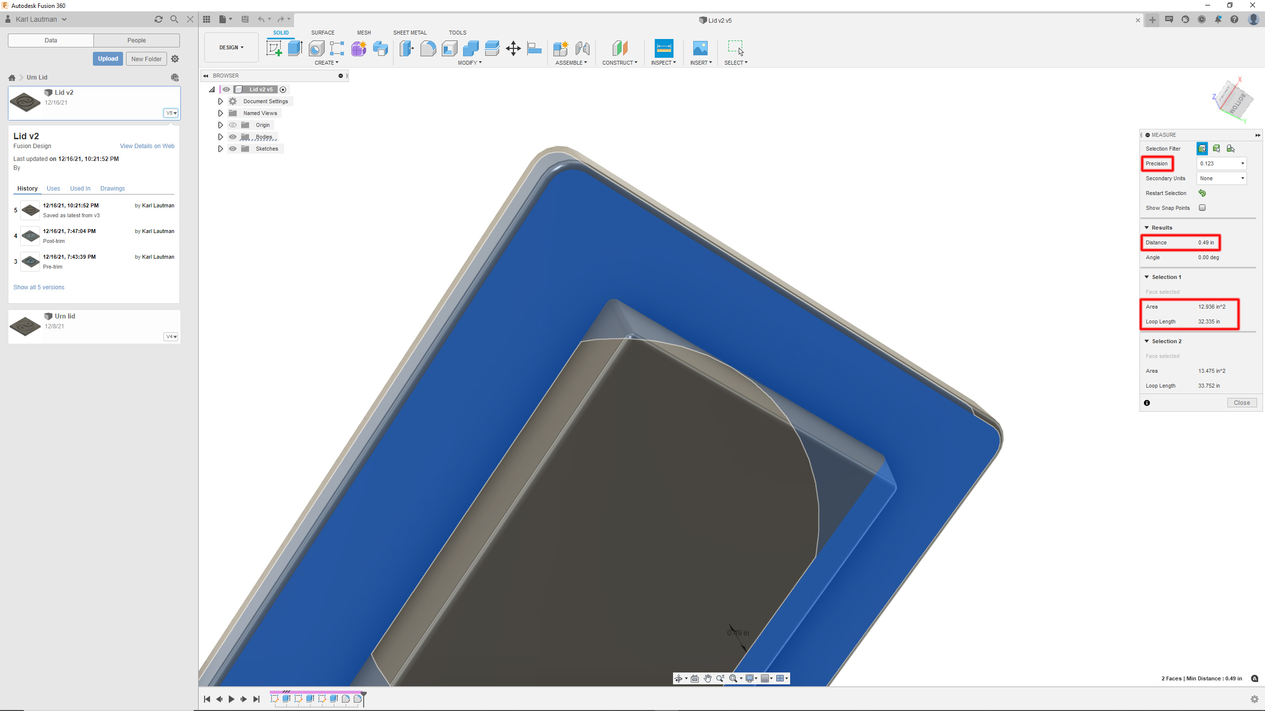The width and height of the screenshot is (1265, 711).
Task: Click the Restart Selection green arrow
Action: (x=1202, y=193)
